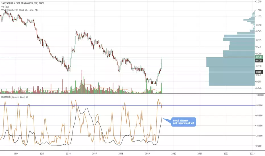
Task: Select the 2017 label on time axis
Action: pyautogui.click(x=94, y=153)
